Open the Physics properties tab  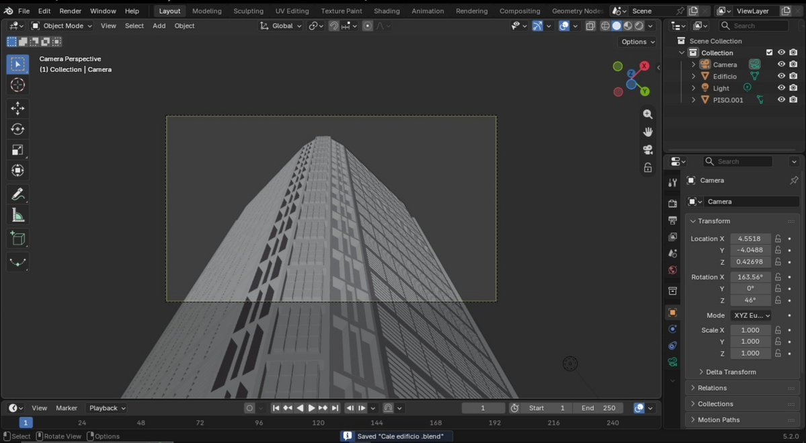(672, 329)
